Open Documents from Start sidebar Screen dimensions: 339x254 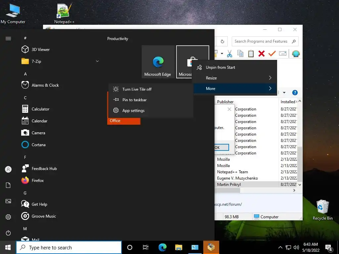[x=8, y=185]
